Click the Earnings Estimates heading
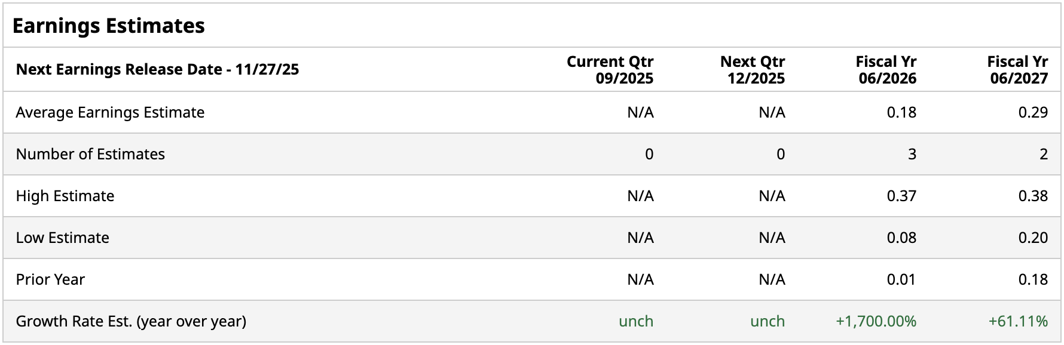Image resolution: width=1064 pixels, height=345 pixels. 108,26
